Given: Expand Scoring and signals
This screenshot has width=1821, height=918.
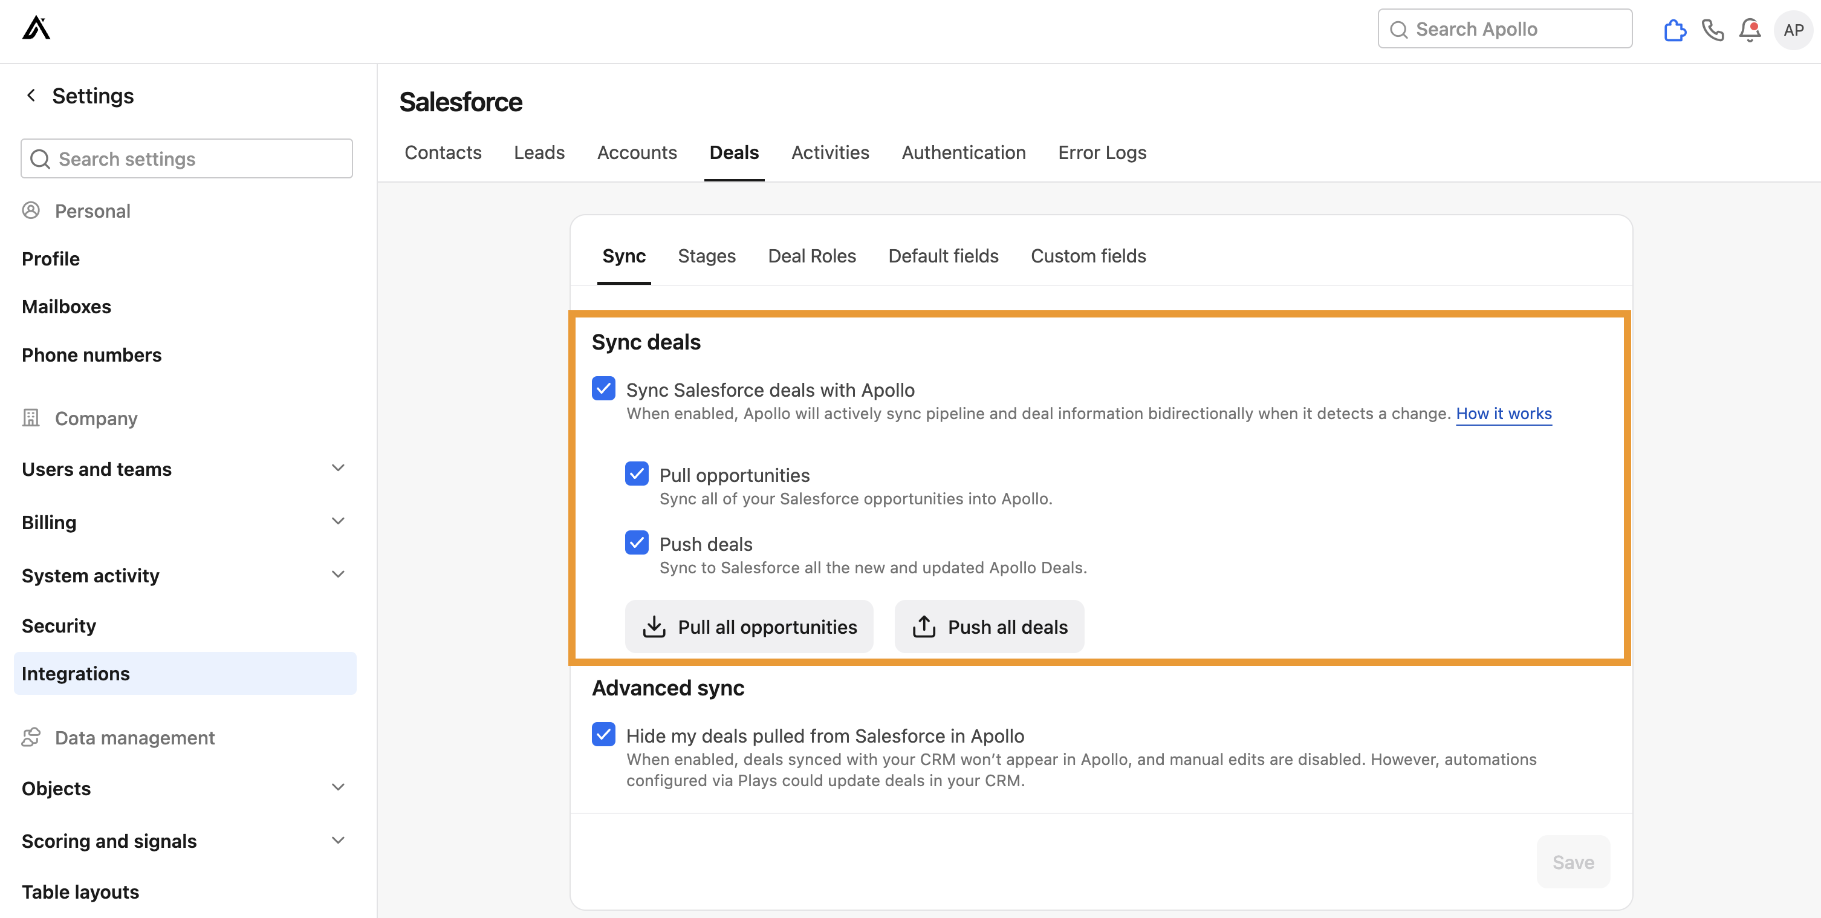Looking at the screenshot, I should [338, 839].
